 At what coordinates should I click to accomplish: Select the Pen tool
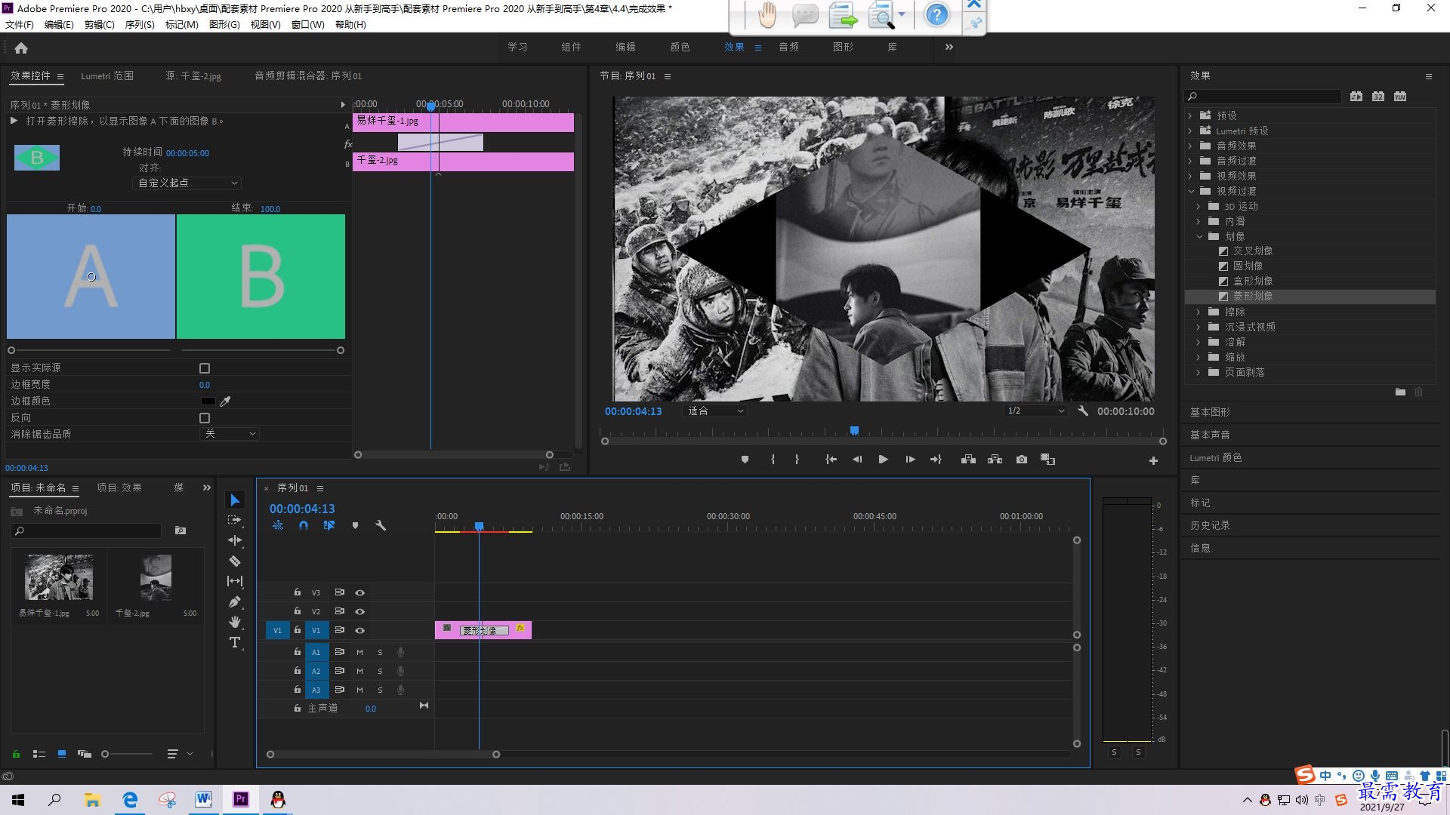[235, 601]
